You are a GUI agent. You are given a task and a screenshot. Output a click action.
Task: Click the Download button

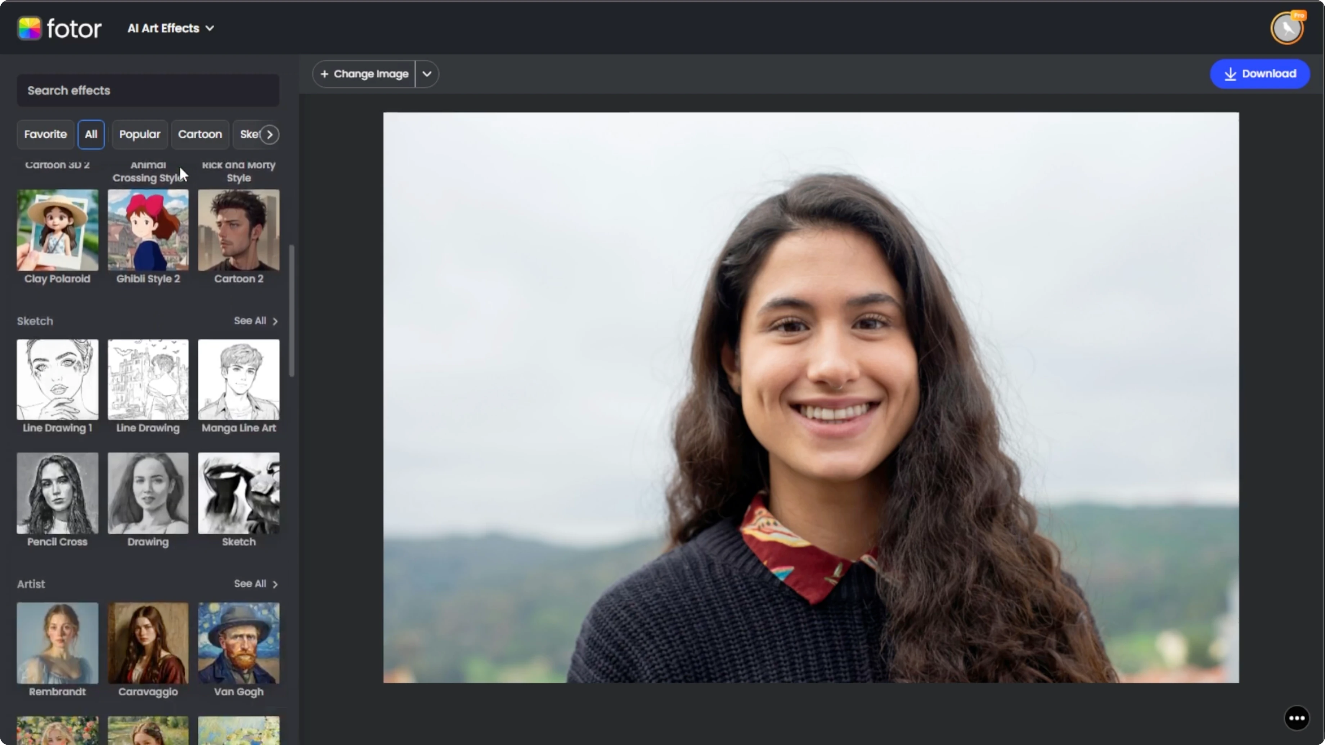point(1260,73)
